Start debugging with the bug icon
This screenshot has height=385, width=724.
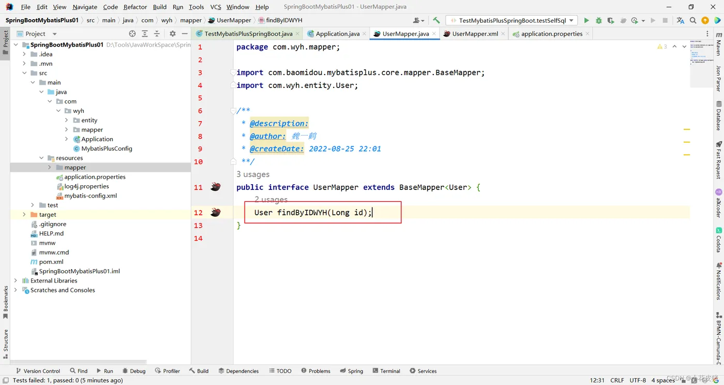coord(598,20)
